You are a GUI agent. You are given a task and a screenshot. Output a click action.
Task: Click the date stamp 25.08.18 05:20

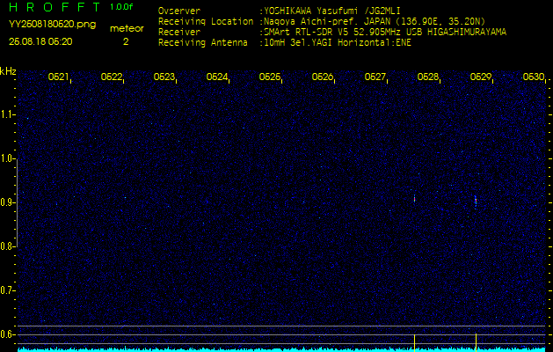click(40, 41)
